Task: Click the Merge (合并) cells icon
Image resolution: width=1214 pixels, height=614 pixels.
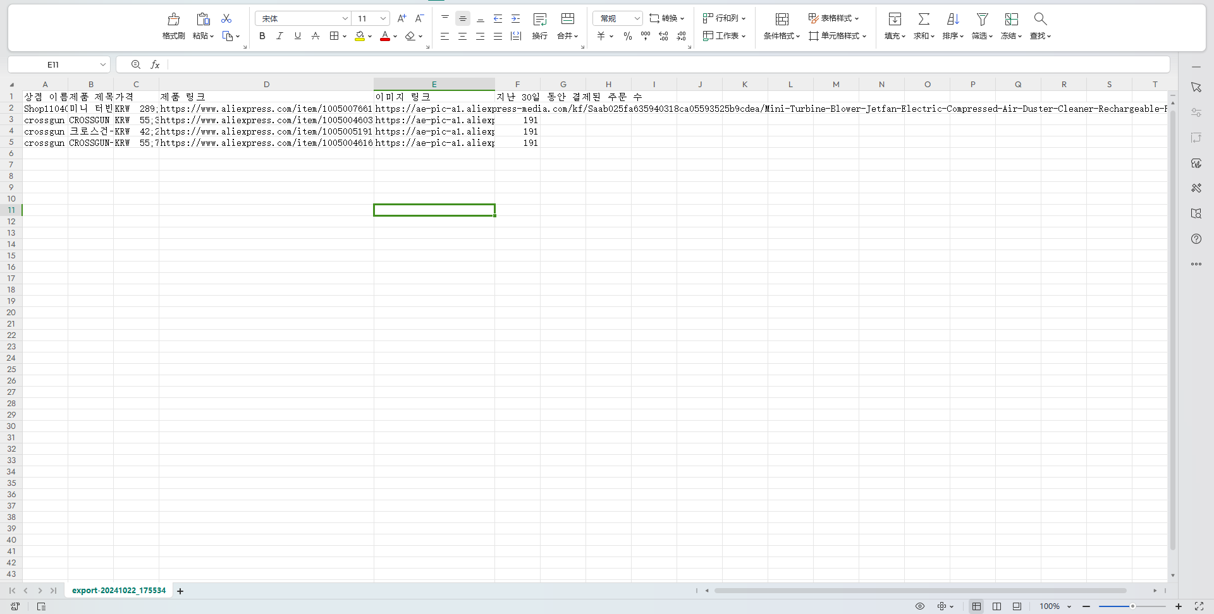Action: [x=568, y=19]
